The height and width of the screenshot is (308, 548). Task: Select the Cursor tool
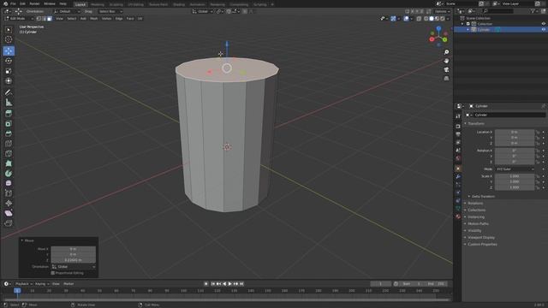(x=9, y=39)
